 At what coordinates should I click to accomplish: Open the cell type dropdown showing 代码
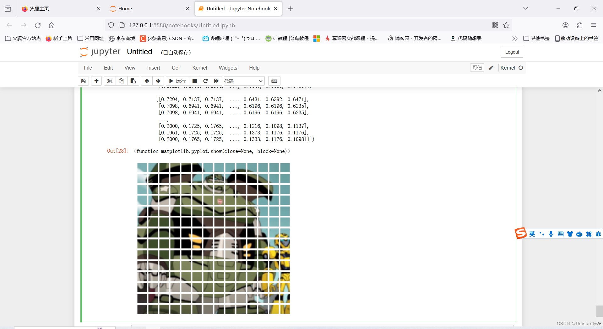[244, 81]
